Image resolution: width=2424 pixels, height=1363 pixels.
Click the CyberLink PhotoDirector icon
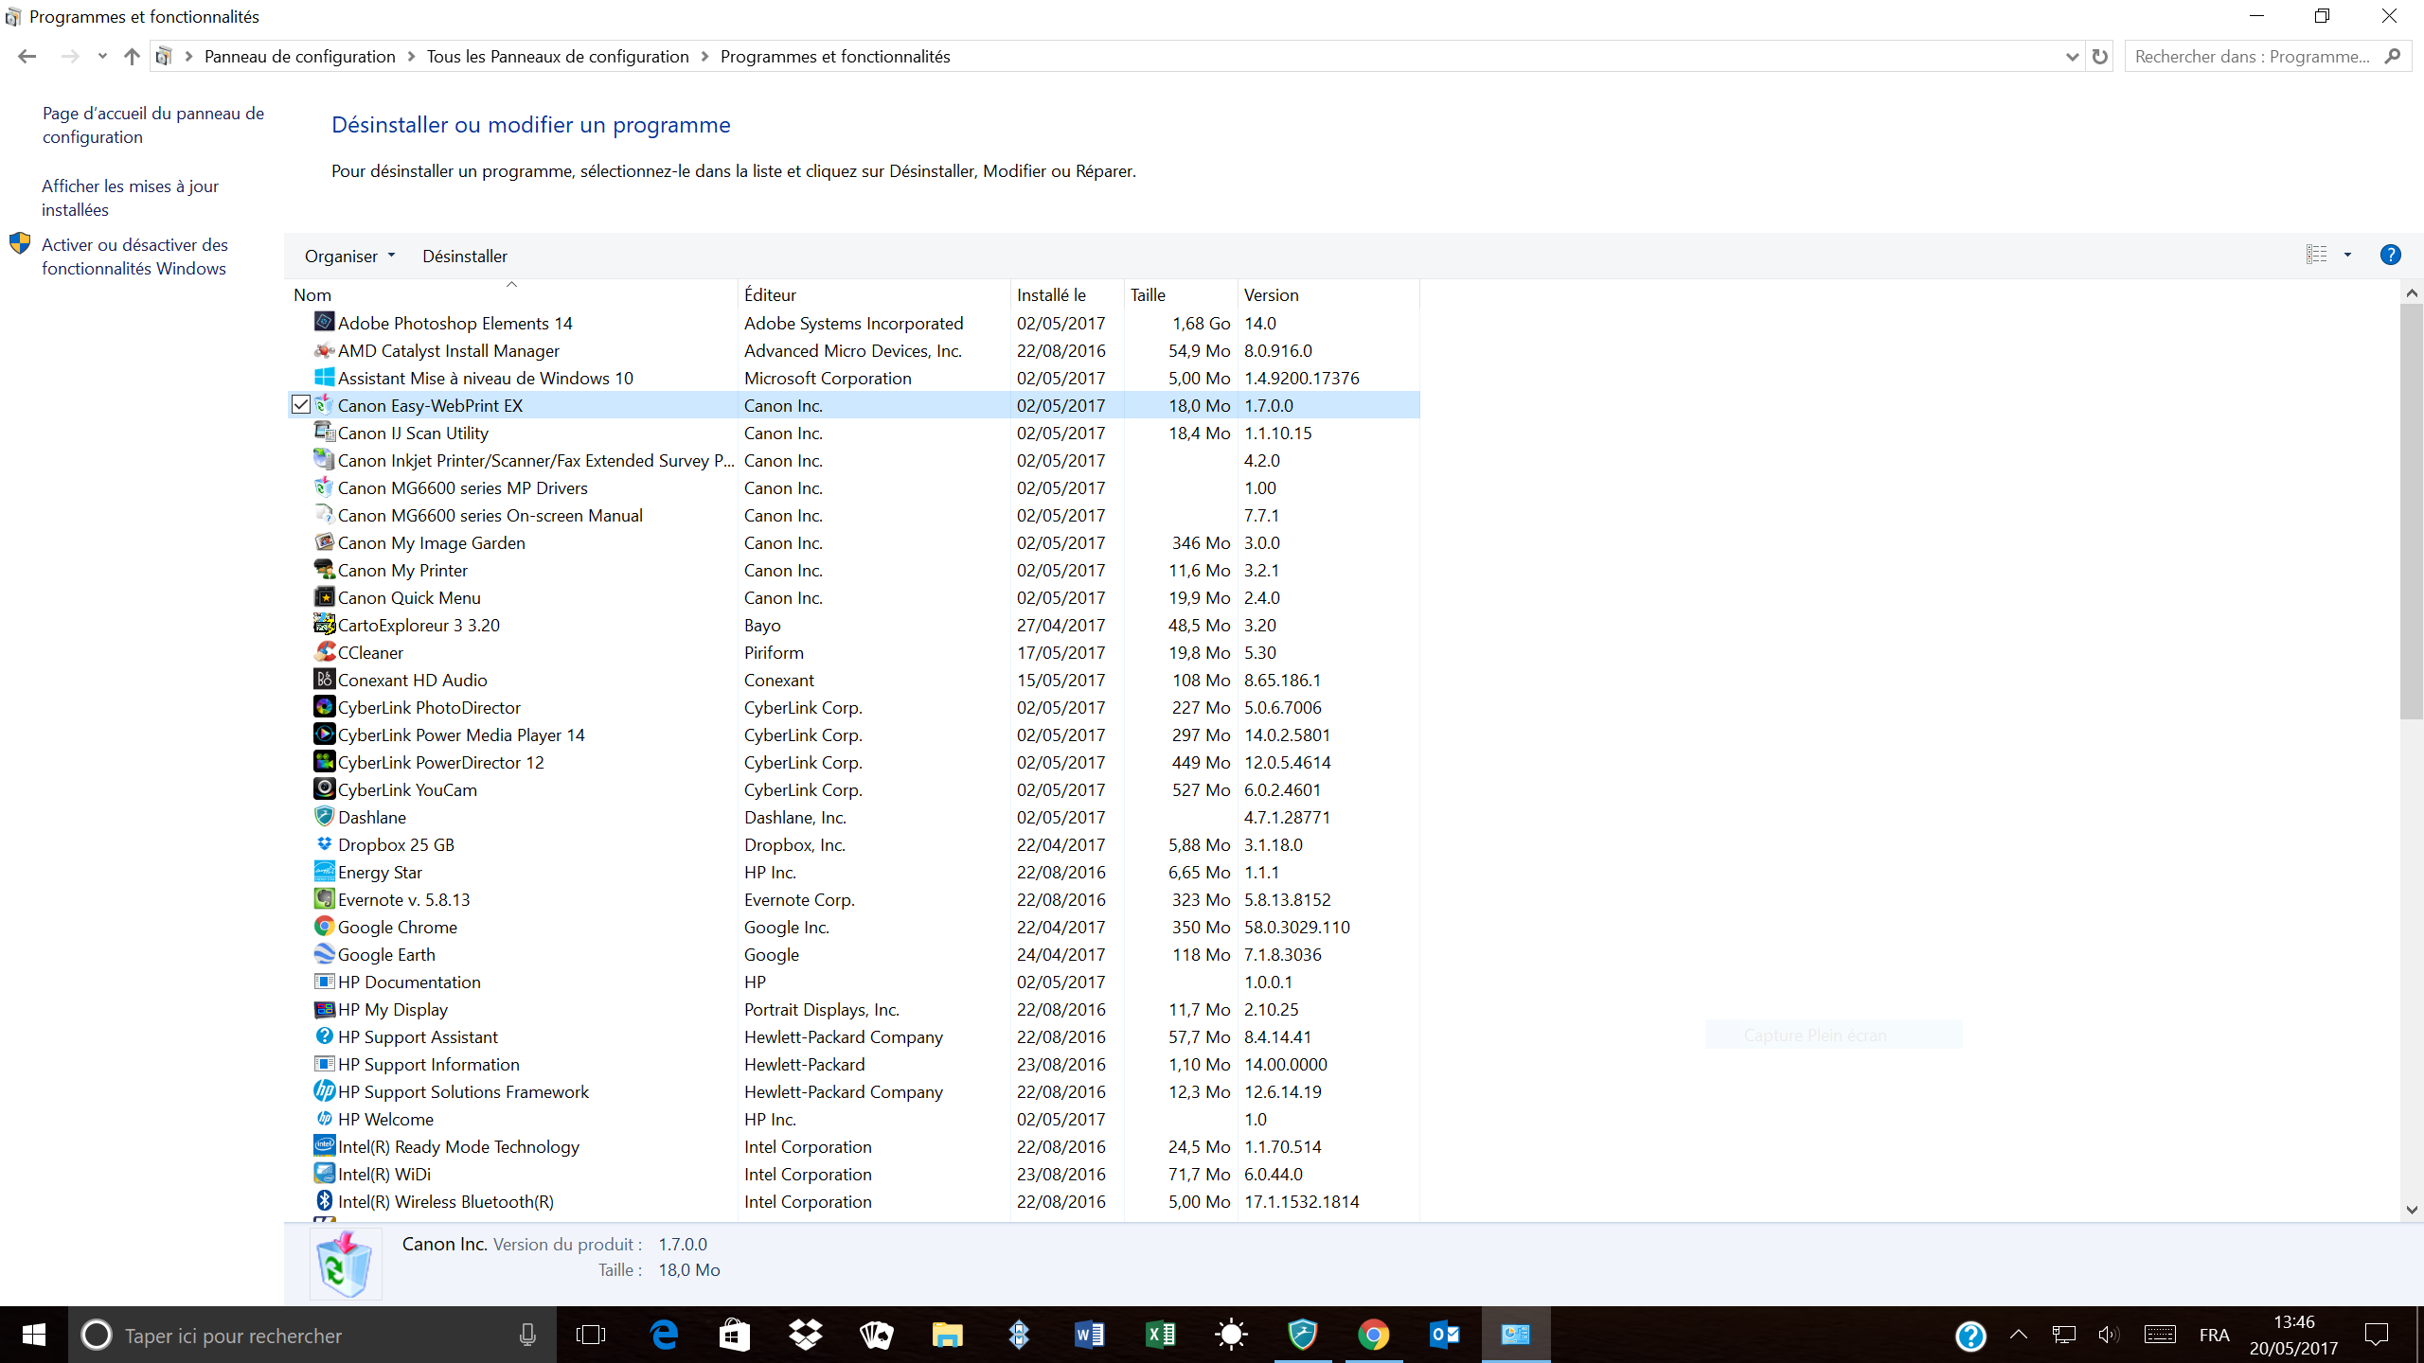pos(324,707)
